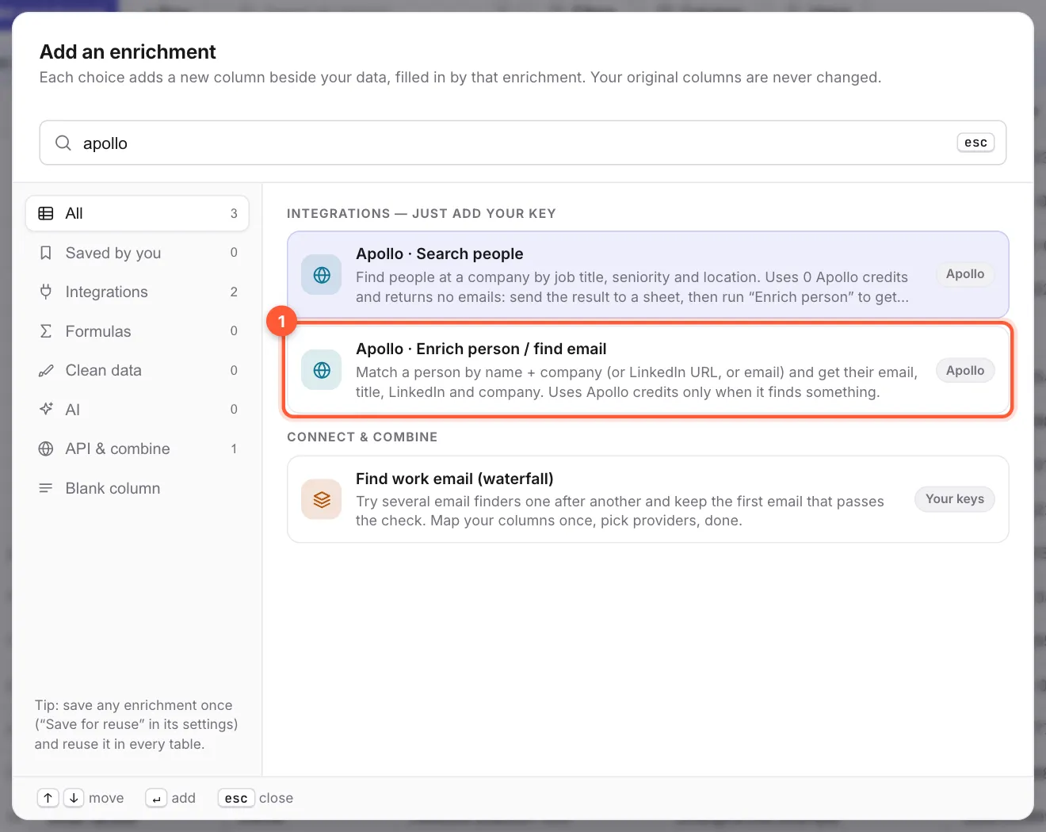Click the 'Add an enrichment' heading
Viewport: 1046px width, 832px height.
point(128,52)
